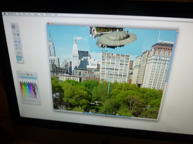Screen dimensions: 193x144
Task: Switch to the Crayons color picker tab
Action: [31, 75]
